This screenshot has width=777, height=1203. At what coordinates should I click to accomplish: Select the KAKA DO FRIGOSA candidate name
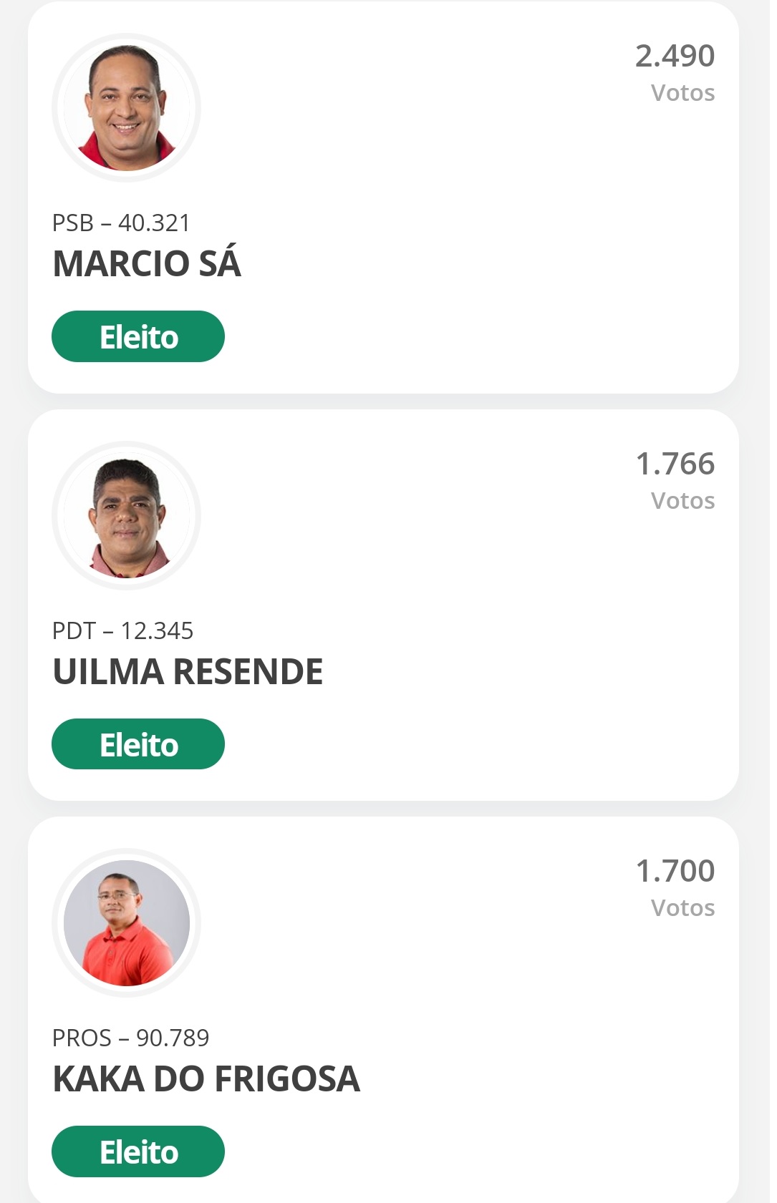[x=206, y=1078]
